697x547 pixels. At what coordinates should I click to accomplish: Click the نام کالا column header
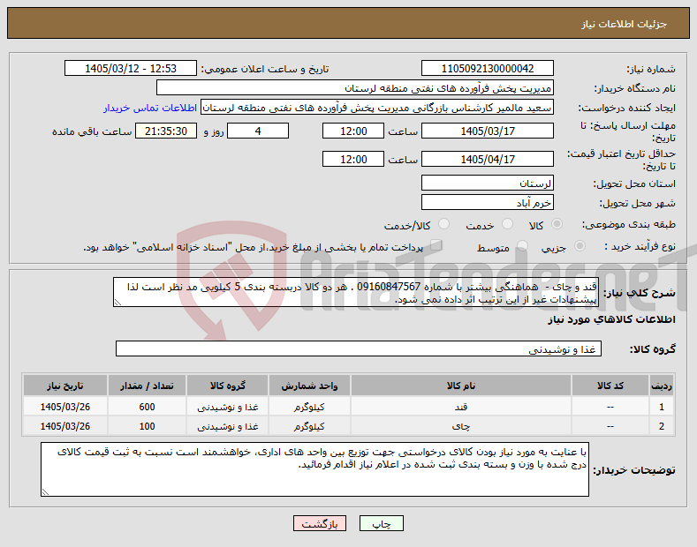tap(461, 386)
